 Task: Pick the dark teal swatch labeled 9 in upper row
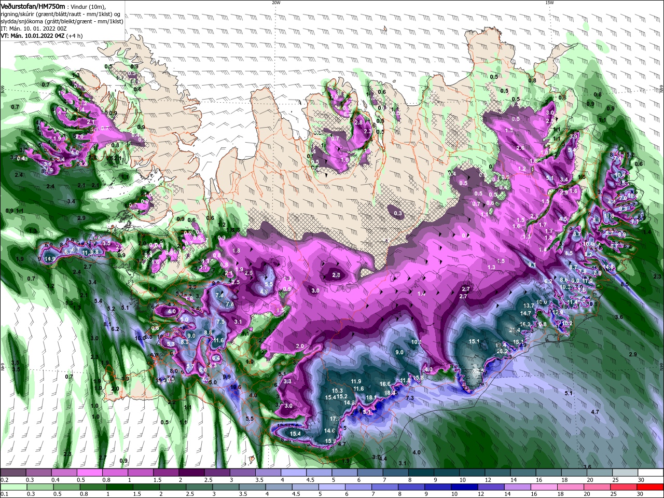tap(447, 473)
